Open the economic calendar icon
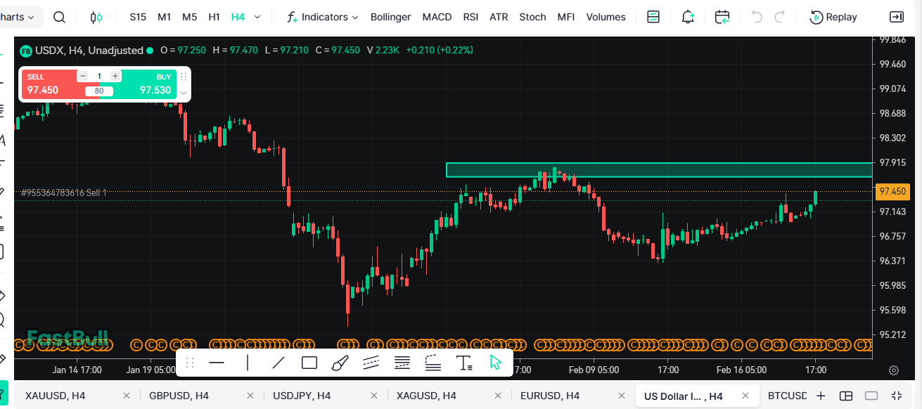922x409 pixels. (722, 17)
